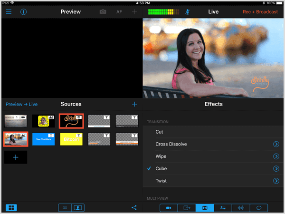Choose the Twist transition
This screenshot has height=214, width=285.
213,181
